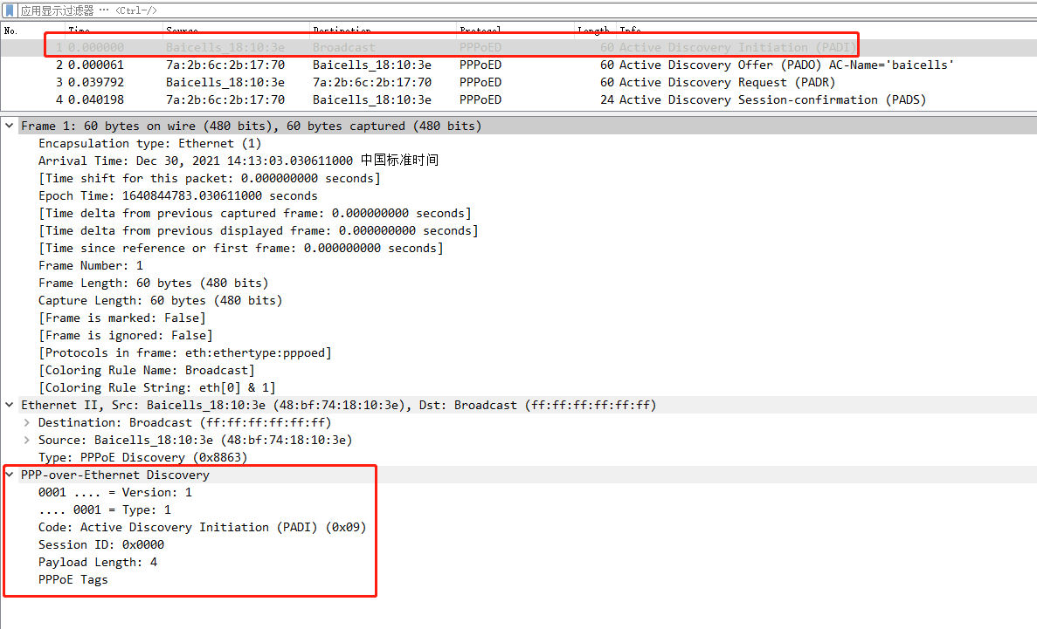This screenshot has height=629, width=1037.
Task: Select the Frame is marked: False line
Action: [121, 318]
